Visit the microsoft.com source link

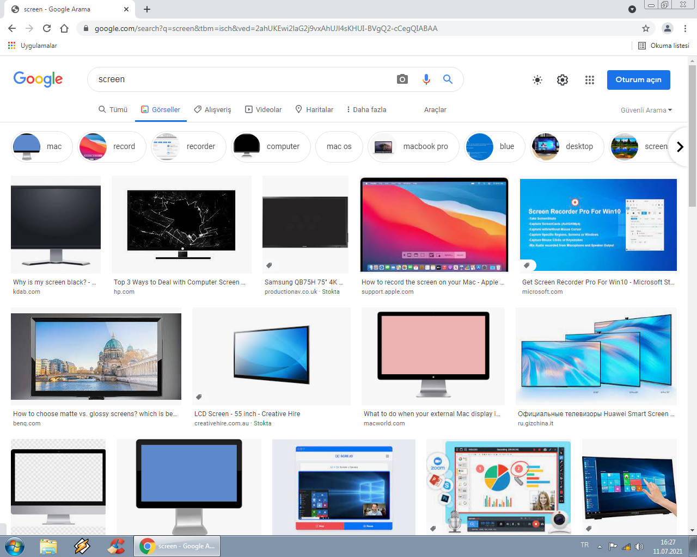542,292
